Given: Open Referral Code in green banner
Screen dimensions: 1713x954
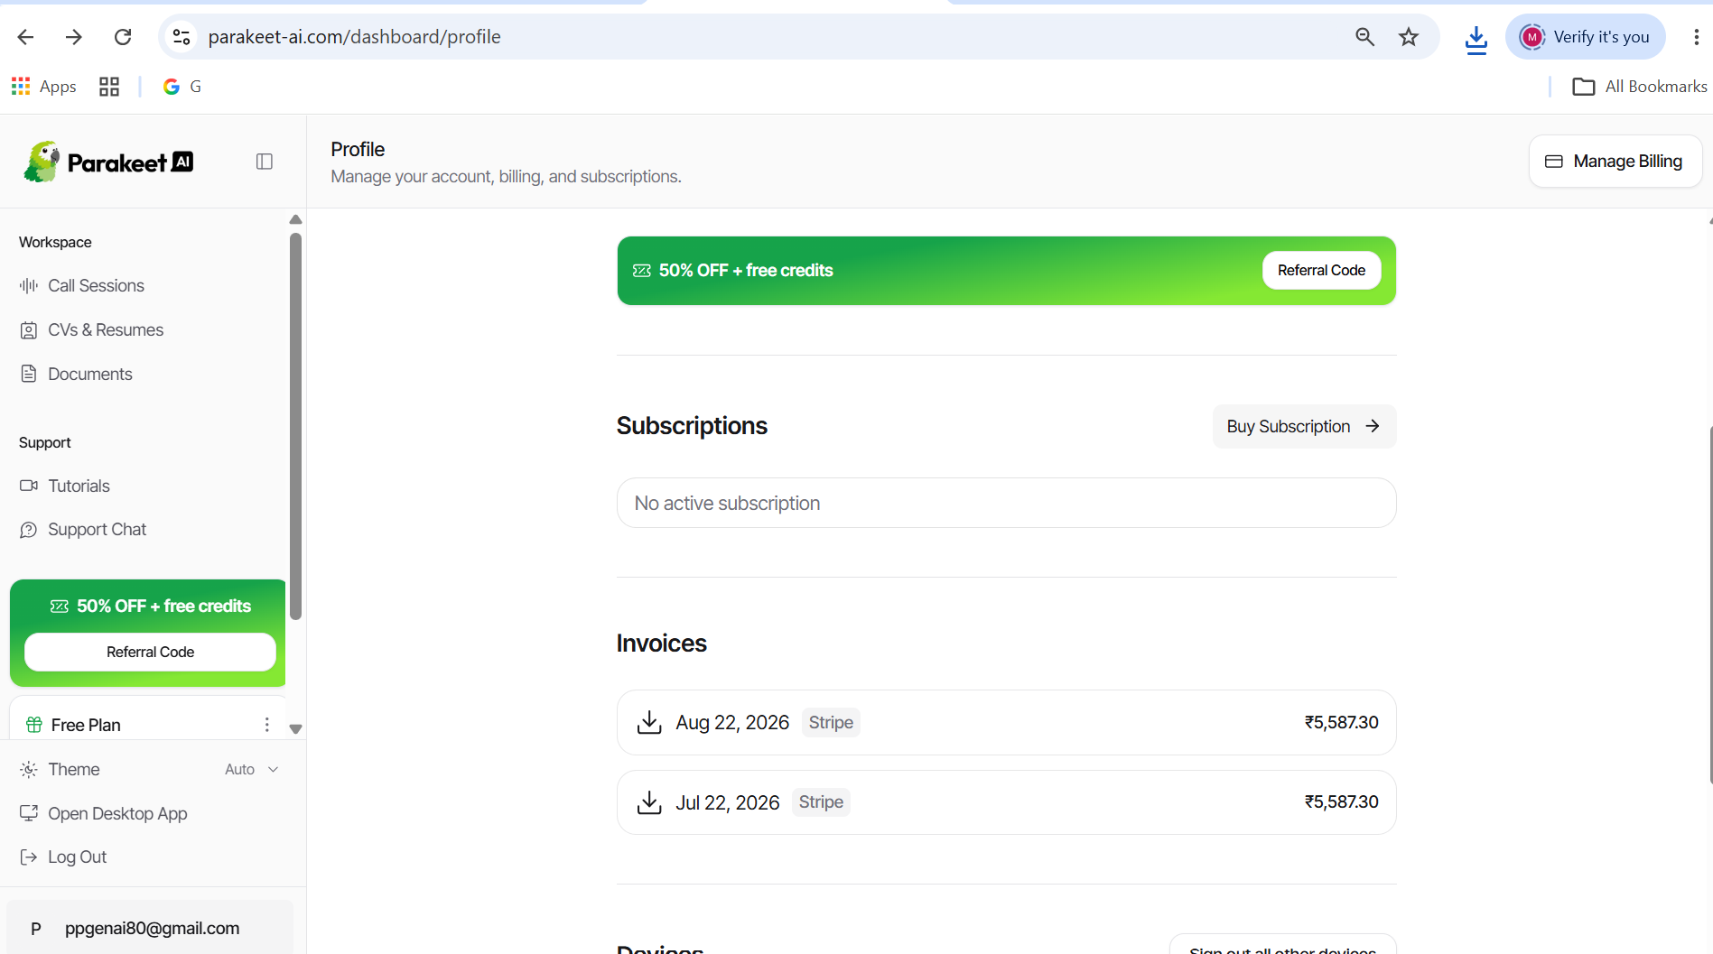Looking at the screenshot, I should point(1321,271).
